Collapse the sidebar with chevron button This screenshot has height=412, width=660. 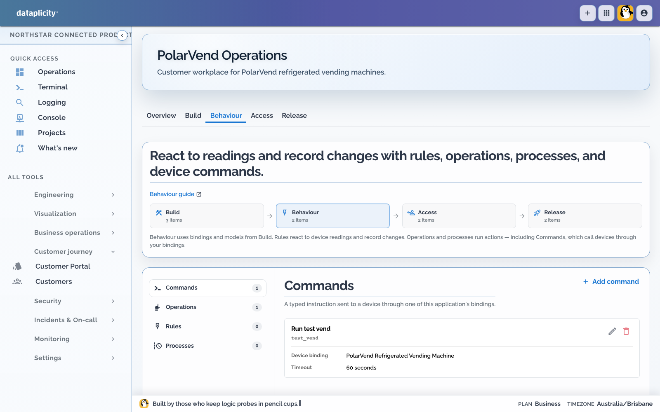[122, 35]
